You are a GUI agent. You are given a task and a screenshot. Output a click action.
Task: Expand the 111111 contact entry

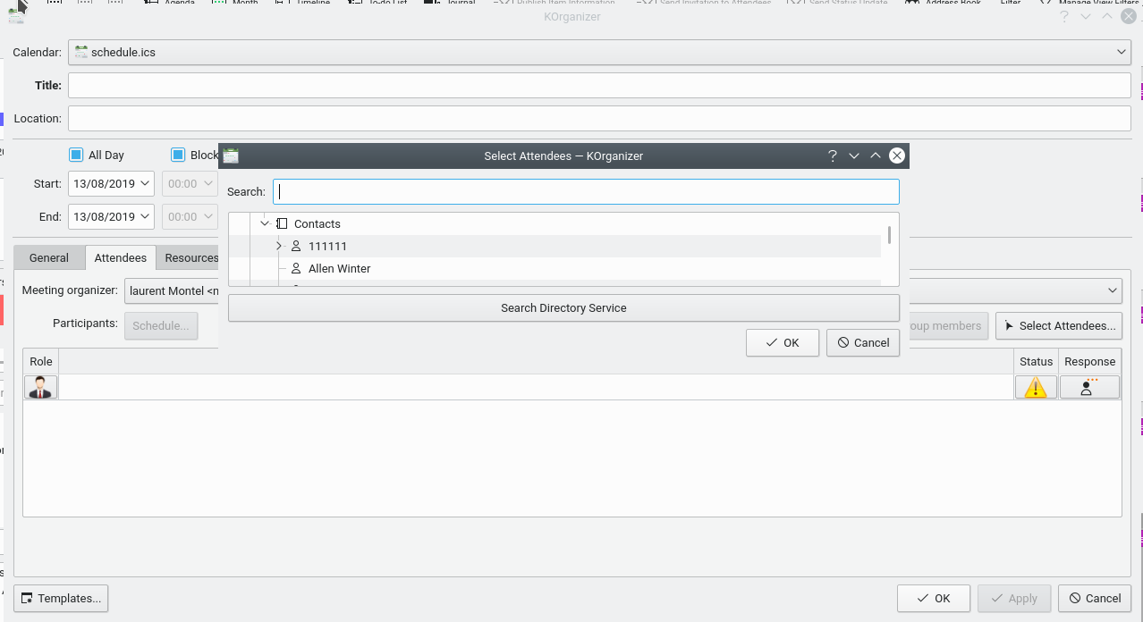click(x=279, y=247)
